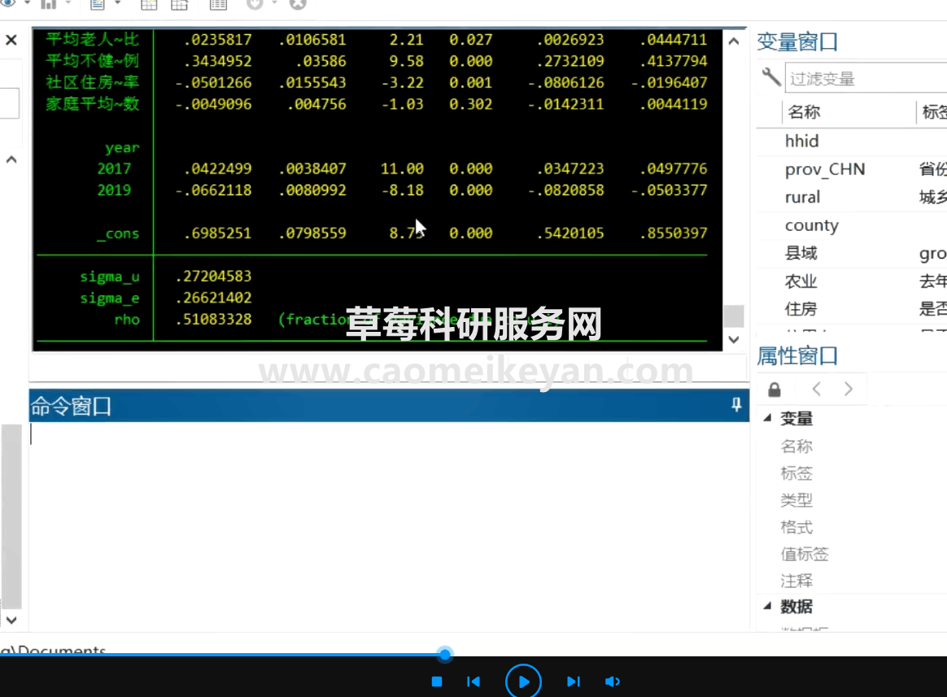Expand the Do-file Editor dropdown arrow
947x697 pixels.
coord(117,3)
